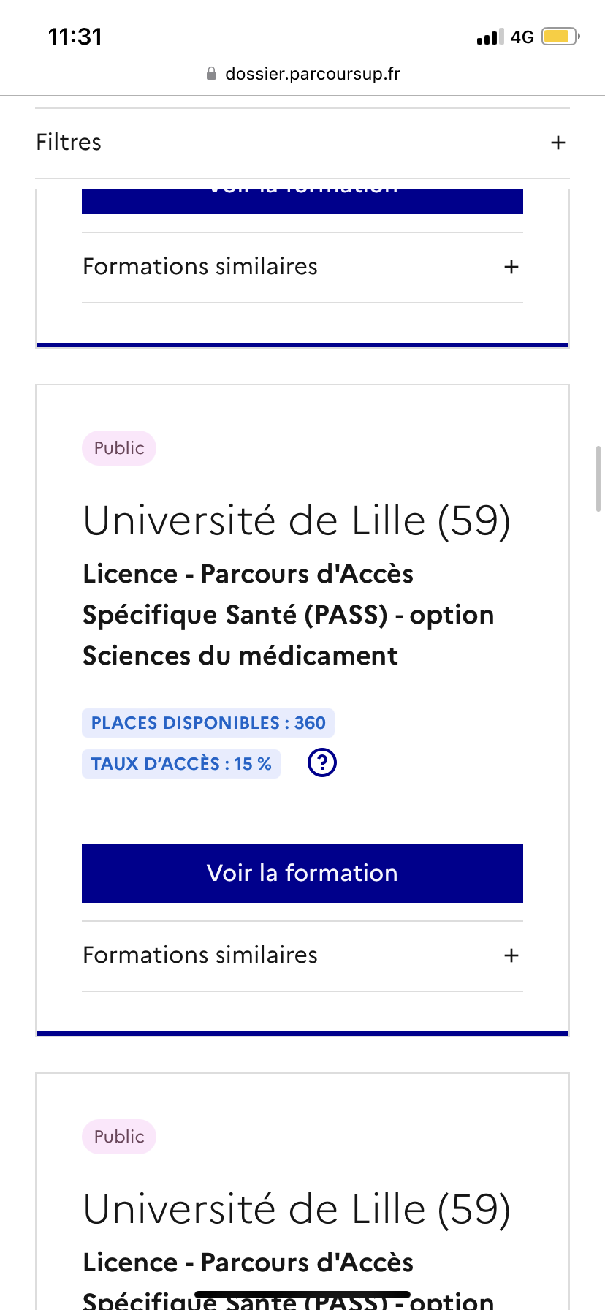This screenshot has width=605, height=1310.
Task: Select the Public tag on the middle card
Action: tap(119, 448)
